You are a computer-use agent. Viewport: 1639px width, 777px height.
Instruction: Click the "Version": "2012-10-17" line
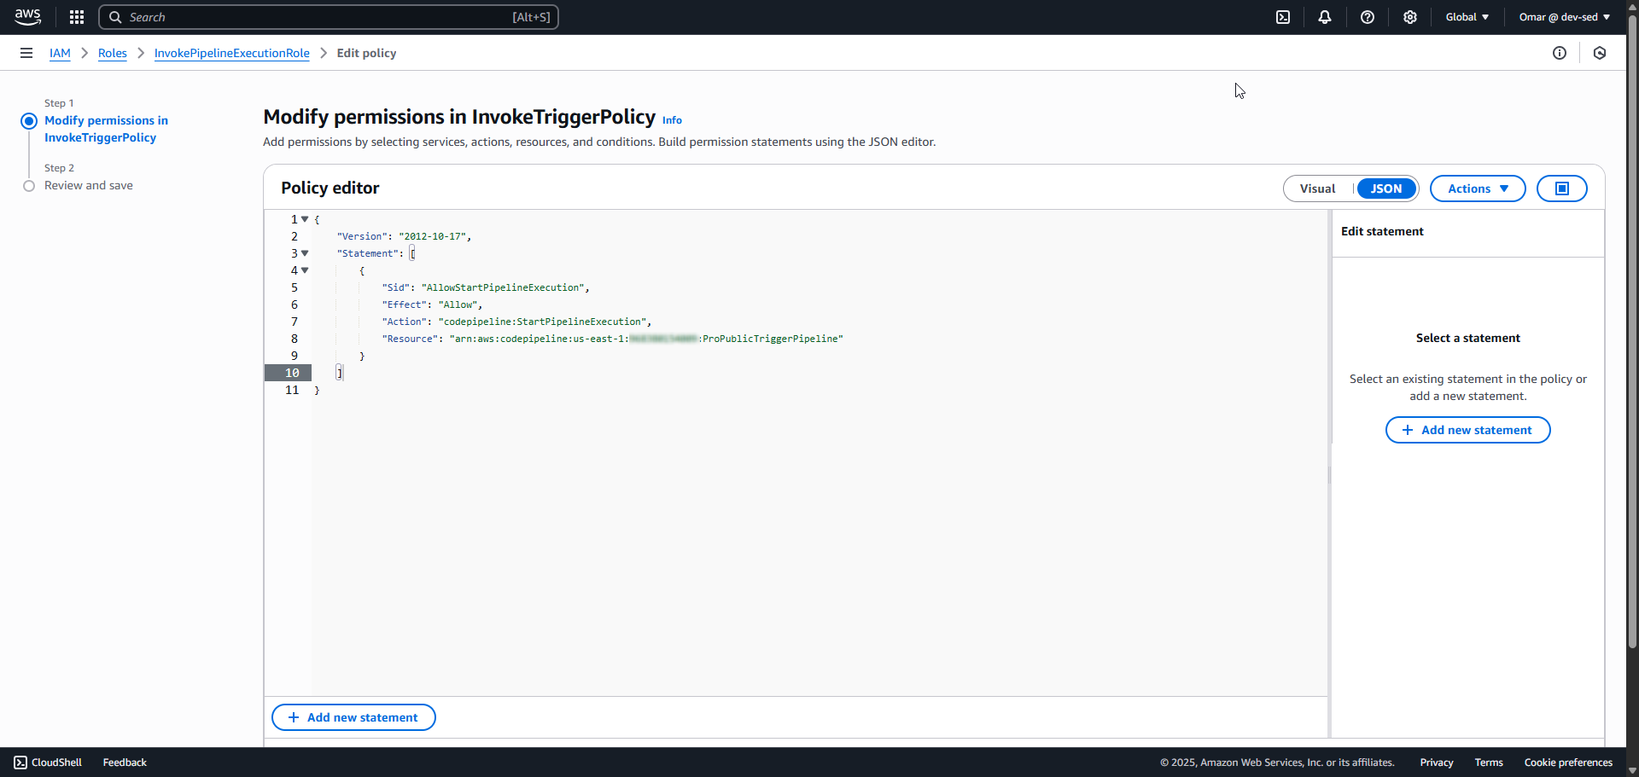tap(404, 236)
